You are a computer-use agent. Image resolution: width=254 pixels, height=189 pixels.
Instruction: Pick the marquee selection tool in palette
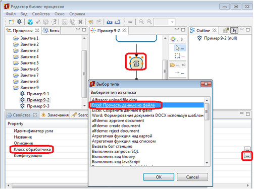point(180,56)
